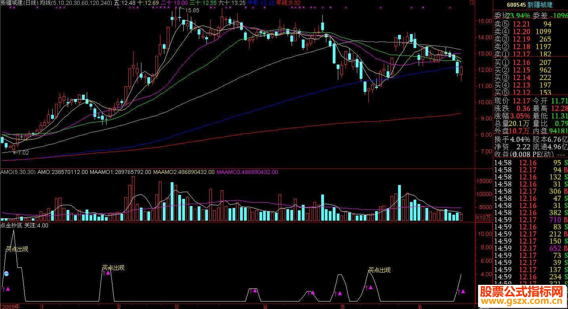Click the first 买点出现 signal label
This screenshot has height=309, width=568.
tap(17, 250)
